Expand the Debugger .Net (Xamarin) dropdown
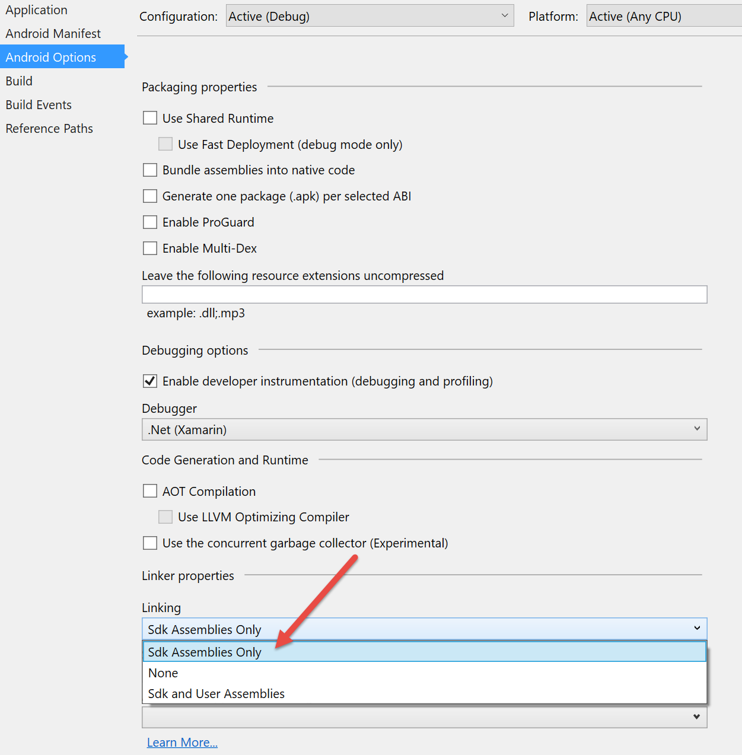The height and width of the screenshot is (755, 742). [x=424, y=429]
